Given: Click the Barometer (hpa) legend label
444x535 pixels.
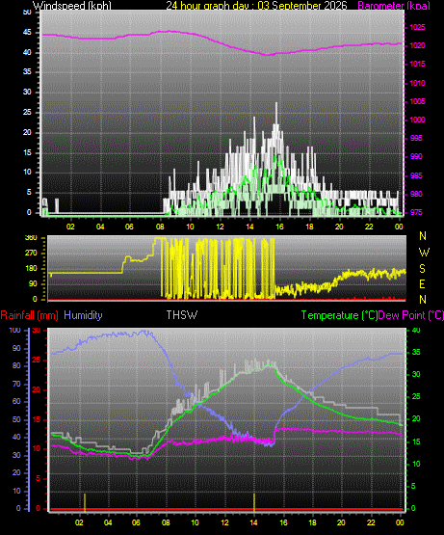Looking at the screenshot, I should (394, 5).
